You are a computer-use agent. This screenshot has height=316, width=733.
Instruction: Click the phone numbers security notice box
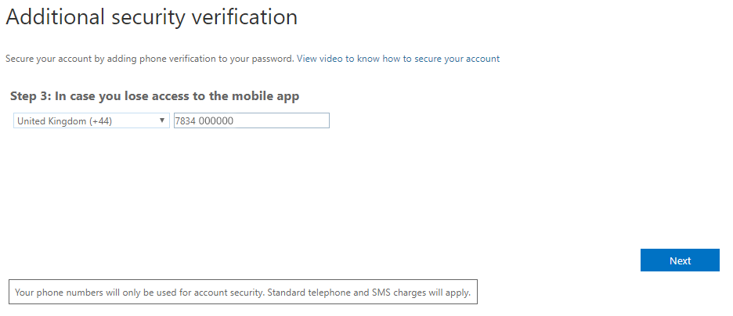pos(242,293)
